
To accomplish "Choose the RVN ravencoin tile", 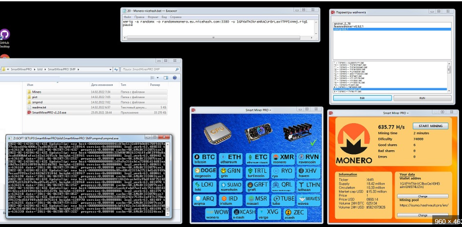I will pyautogui.click(x=309, y=159).
